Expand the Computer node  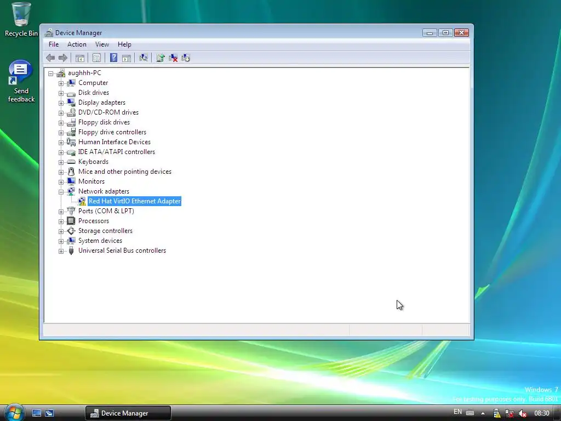click(61, 83)
